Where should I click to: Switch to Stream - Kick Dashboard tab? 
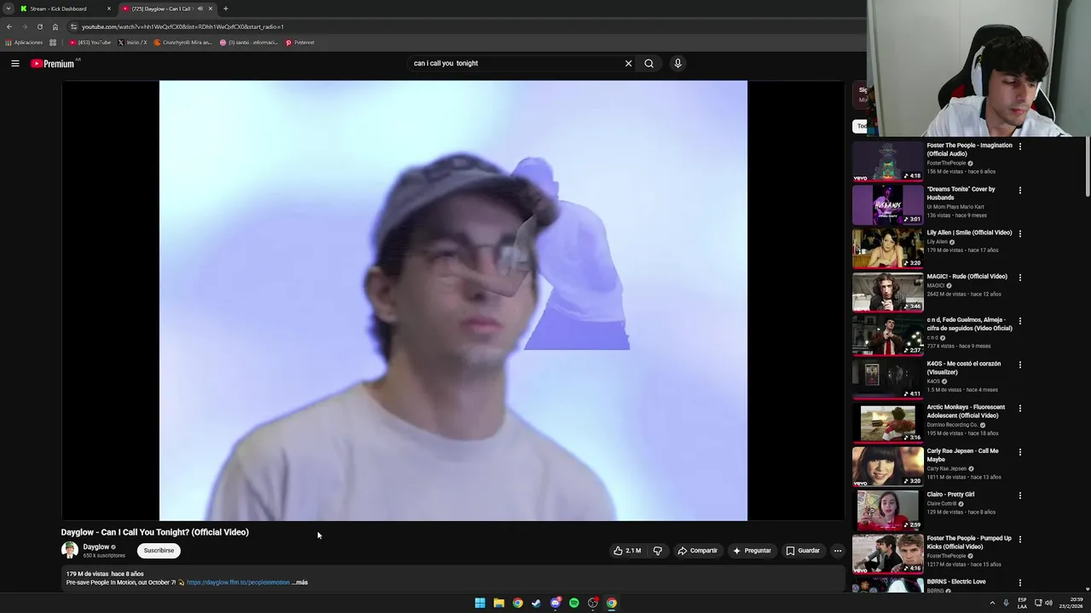[60, 9]
